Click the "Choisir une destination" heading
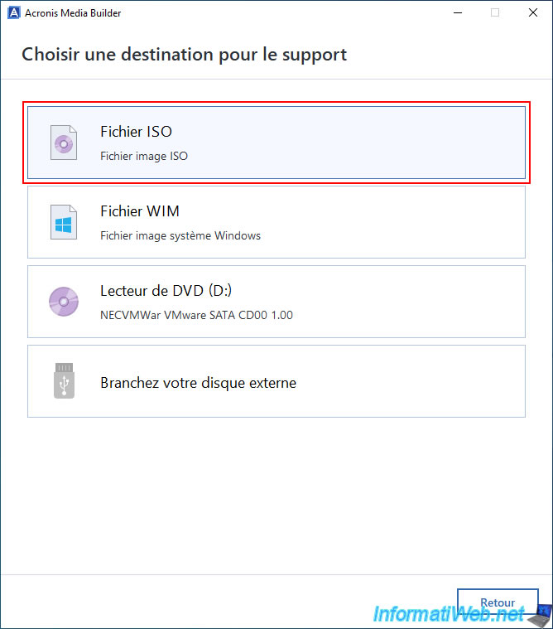This screenshot has width=553, height=629. point(184,55)
